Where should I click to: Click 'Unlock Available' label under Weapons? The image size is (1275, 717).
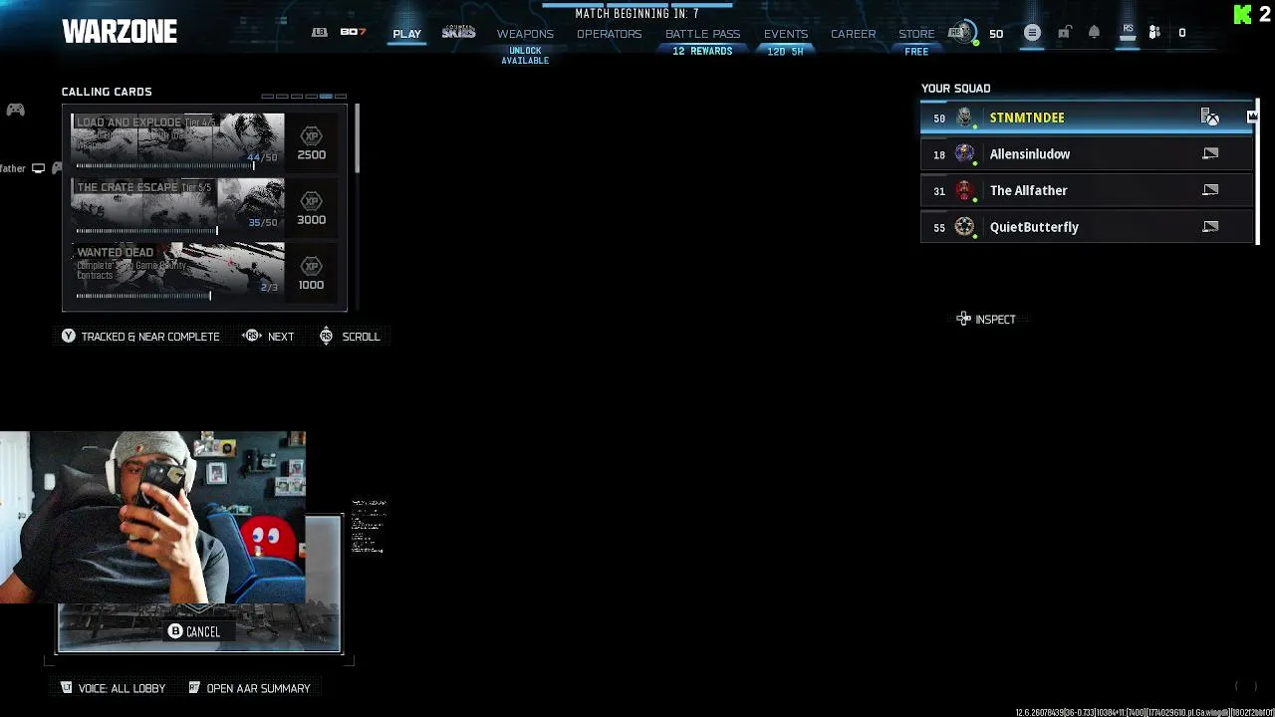coord(525,56)
